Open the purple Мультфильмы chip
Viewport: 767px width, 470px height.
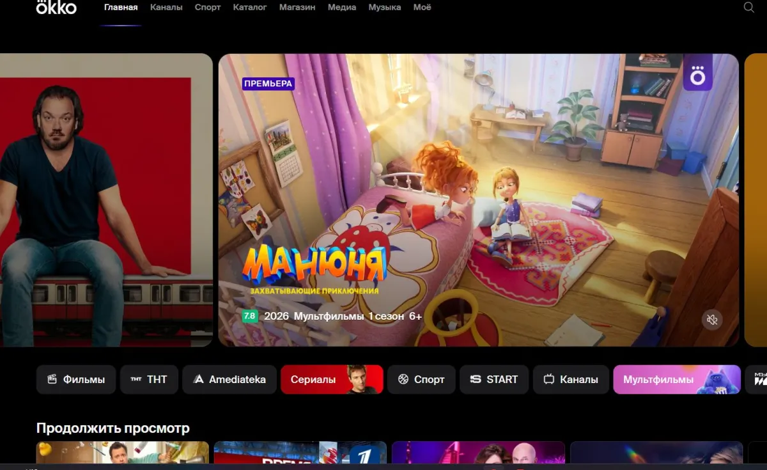coord(677,379)
